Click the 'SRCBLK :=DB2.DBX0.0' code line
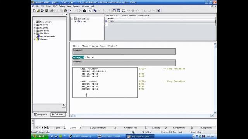248x139 pixels. [x=94, y=71]
